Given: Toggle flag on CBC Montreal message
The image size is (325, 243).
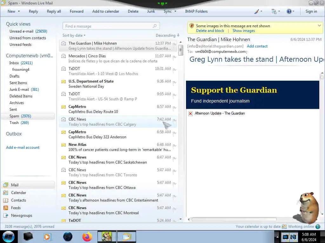Looking at the screenshot, I should (x=175, y=209).
